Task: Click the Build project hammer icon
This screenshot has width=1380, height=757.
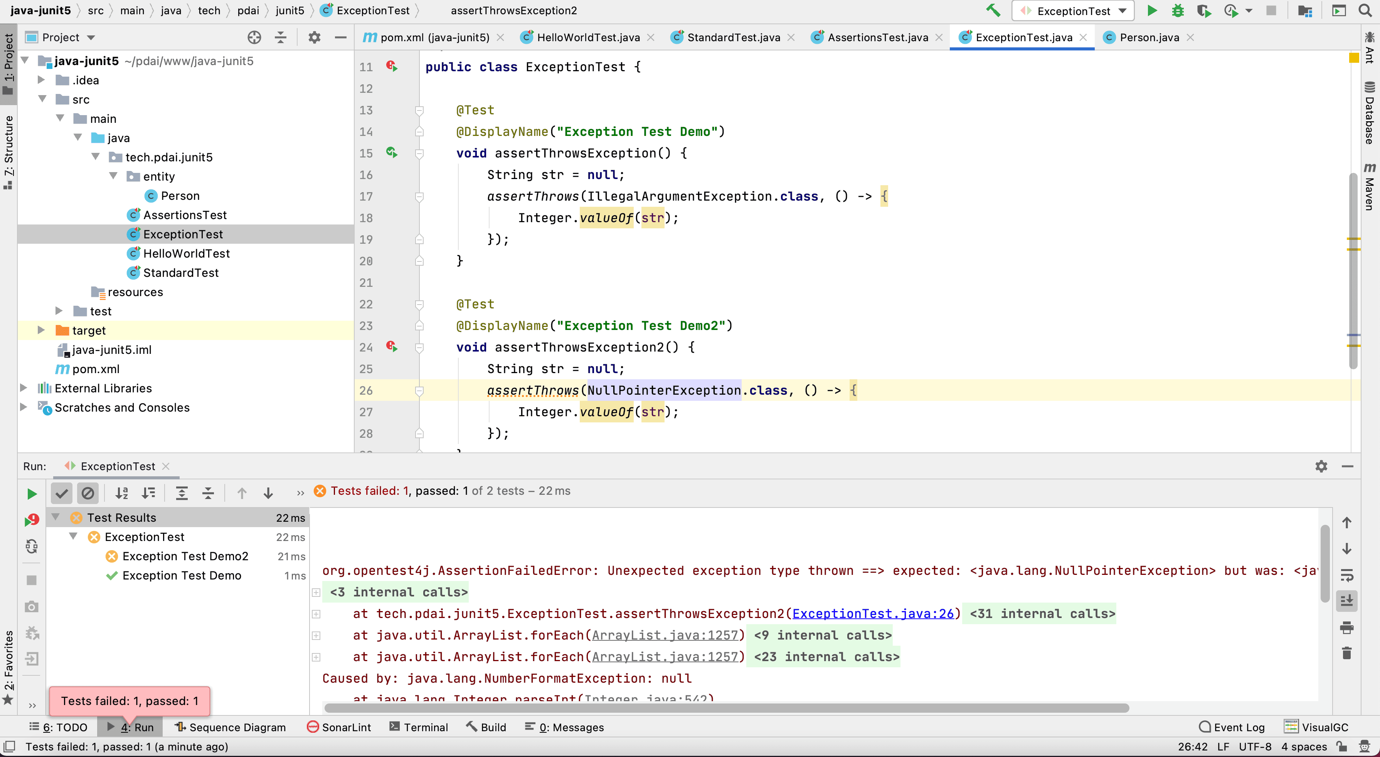Action: click(993, 11)
